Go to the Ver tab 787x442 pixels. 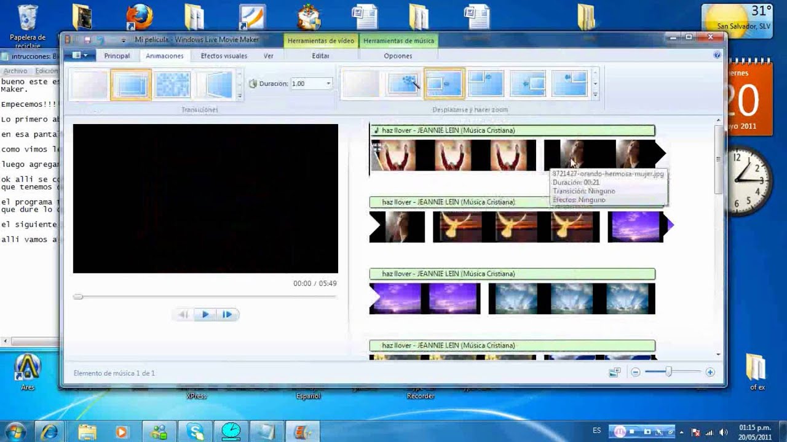click(269, 56)
